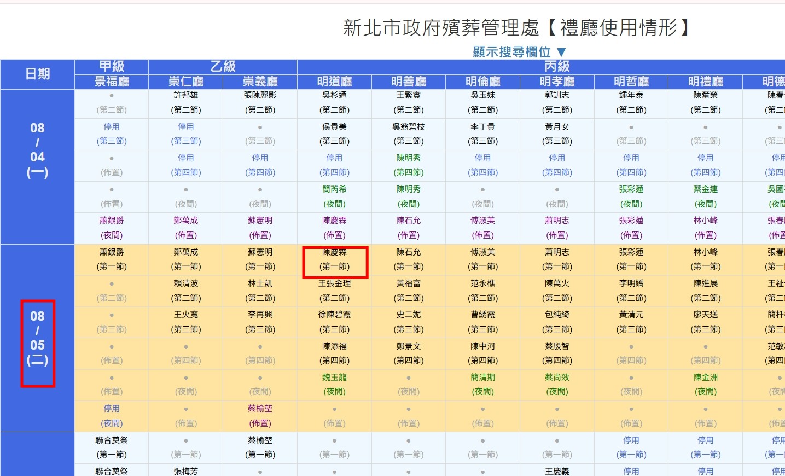This screenshot has height=476, width=785.
Task: Click the 林小峰 (佈置) cell
Action: pyautogui.click(x=706, y=228)
